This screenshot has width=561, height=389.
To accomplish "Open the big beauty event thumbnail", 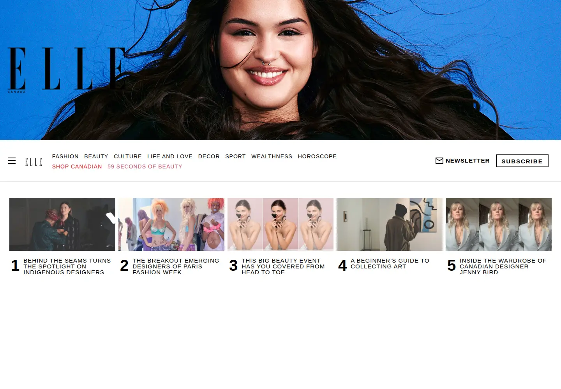I will click(280, 224).
